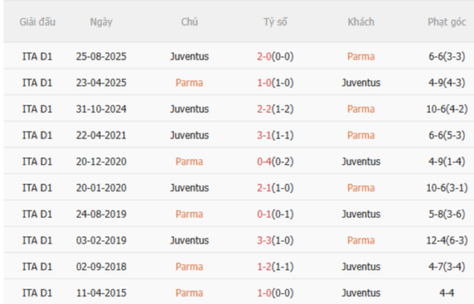The image size is (474, 304).
Task: Click corner stat 12-4(6-3)
Action: click(x=447, y=240)
